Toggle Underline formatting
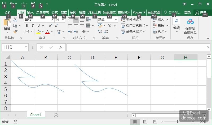The width and height of the screenshot is (212, 125). click(38, 26)
